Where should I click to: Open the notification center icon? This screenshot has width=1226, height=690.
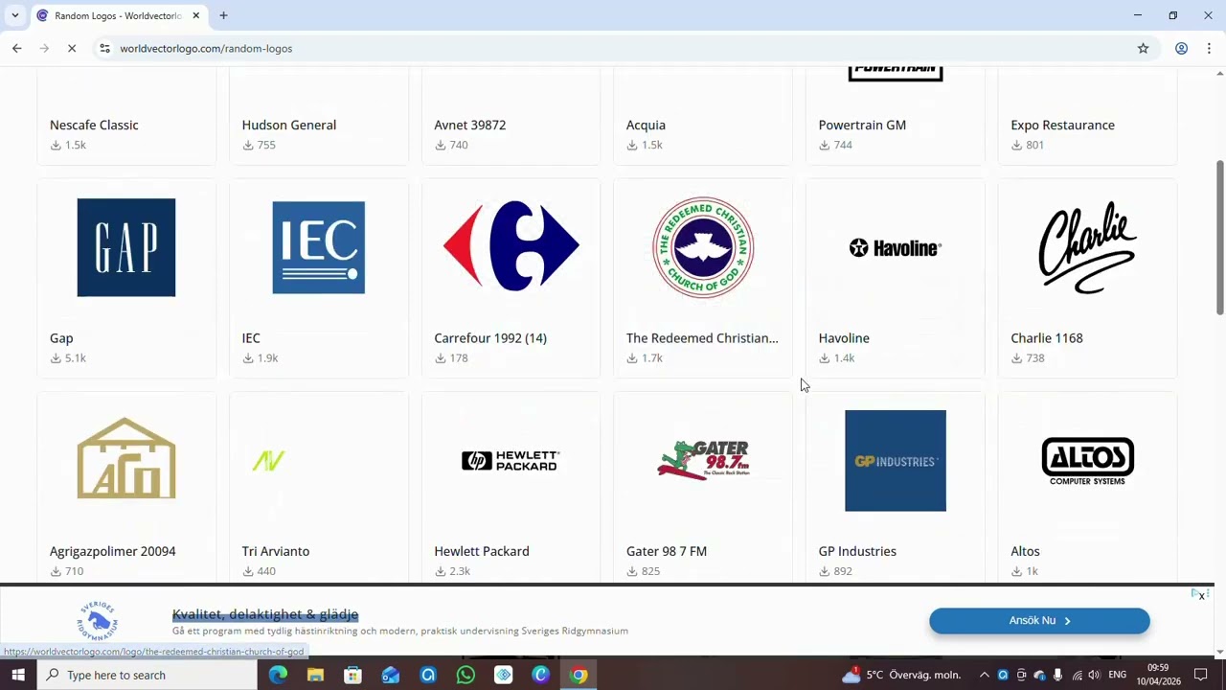tap(1201, 675)
